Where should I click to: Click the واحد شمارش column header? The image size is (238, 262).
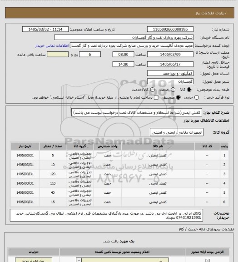pyautogui.click(x=107, y=146)
